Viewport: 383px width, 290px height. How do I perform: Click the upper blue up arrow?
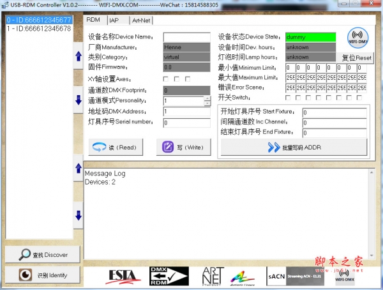click(79, 53)
